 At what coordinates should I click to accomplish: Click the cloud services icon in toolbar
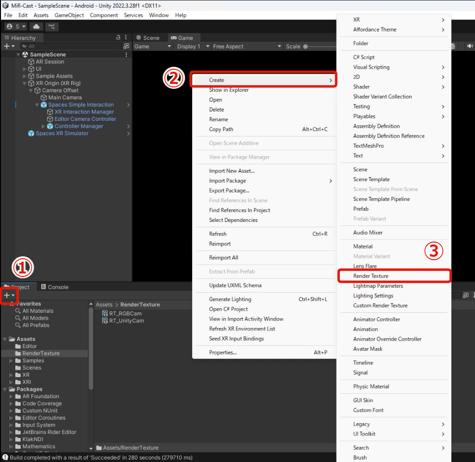tap(37, 27)
